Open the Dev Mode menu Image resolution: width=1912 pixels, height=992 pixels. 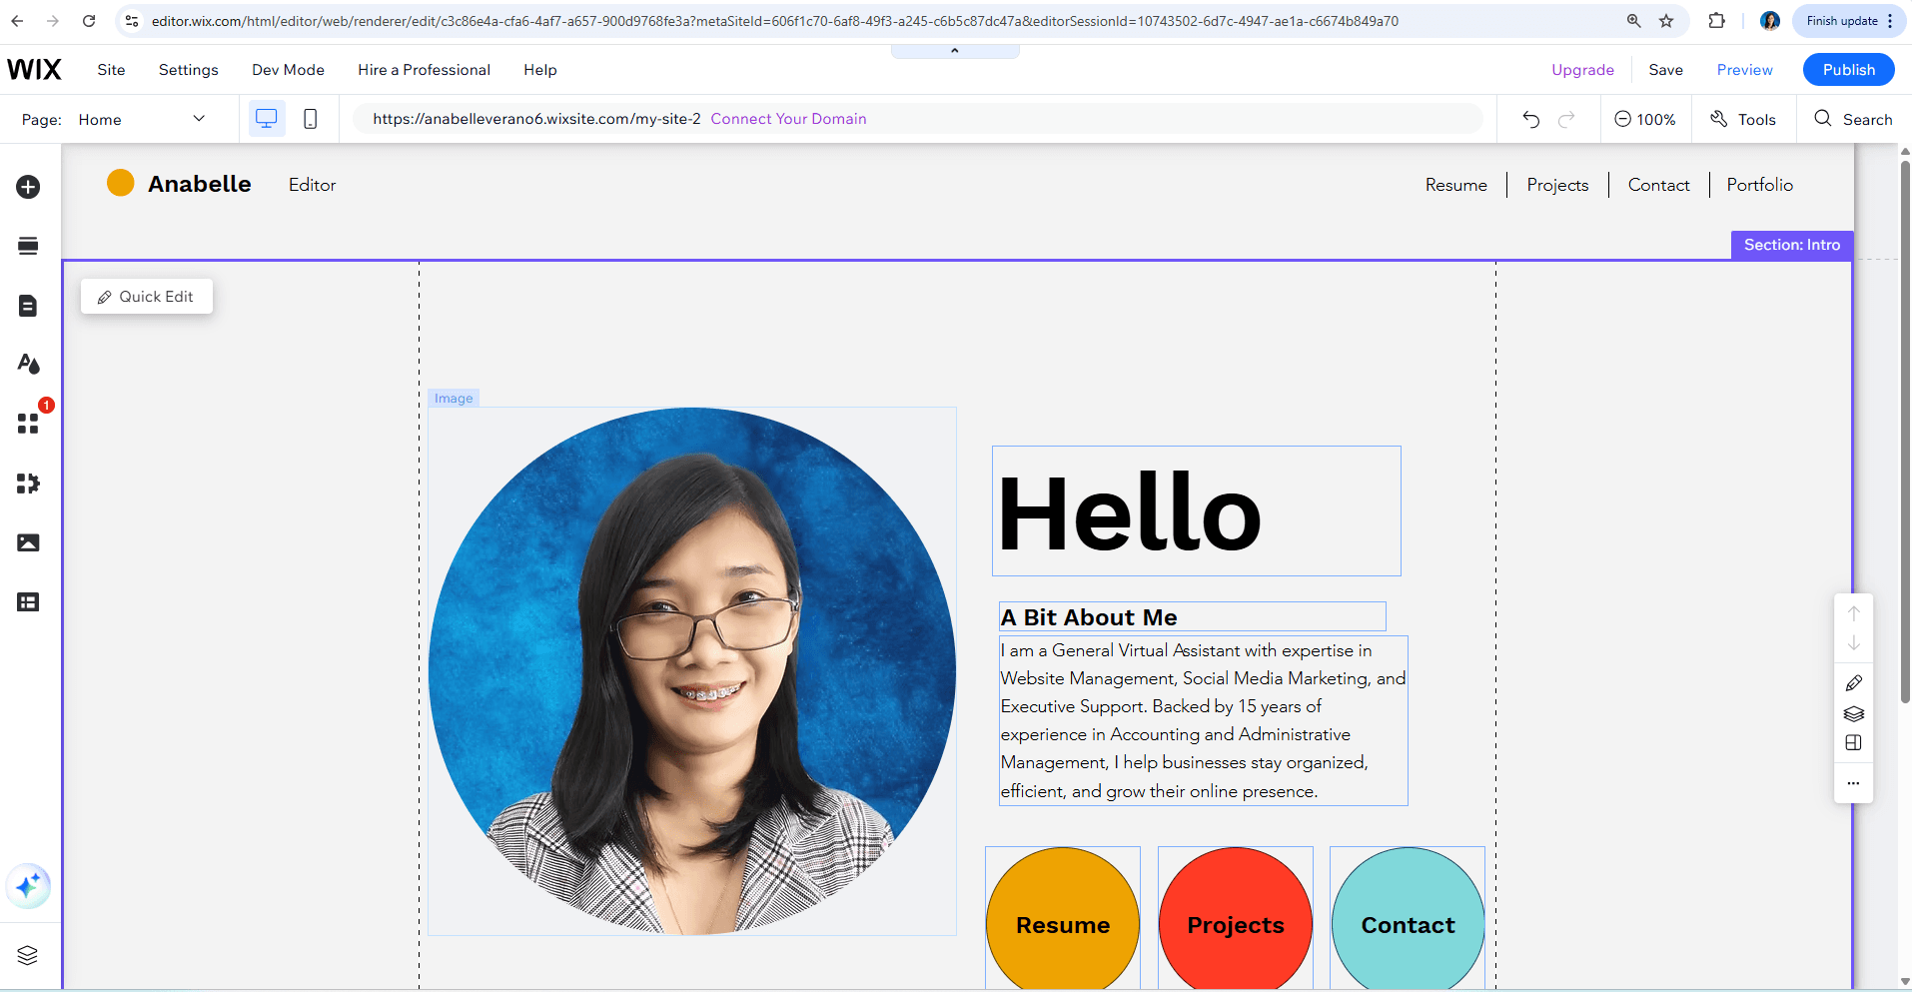pos(288,69)
